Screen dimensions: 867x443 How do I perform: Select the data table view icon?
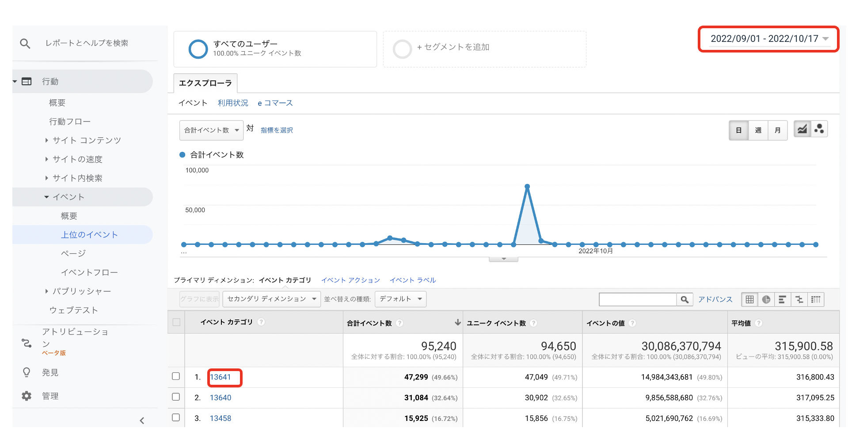(x=749, y=300)
